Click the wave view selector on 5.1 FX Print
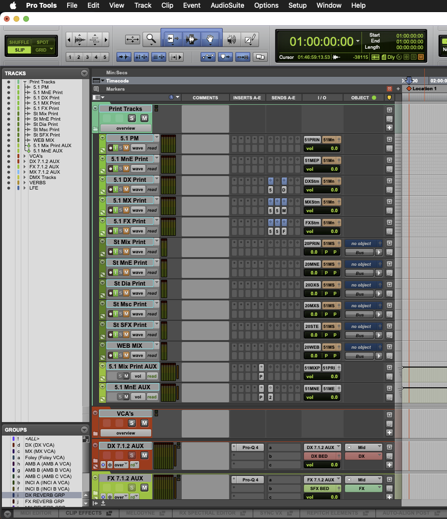This screenshot has height=519, width=447. (x=137, y=231)
